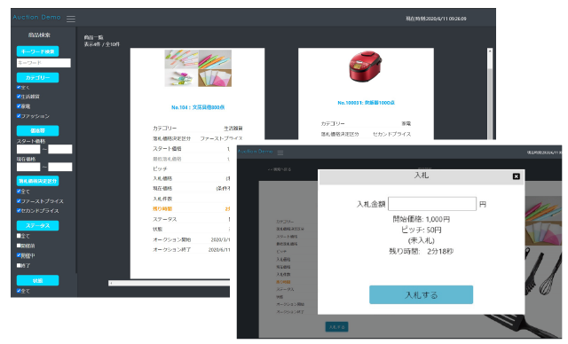Image resolution: width=568 pixels, height=344 pixels.
Task: Uncheck the 生活雑貨 category checkbox
Action: pyautogui.click(x=19, y=97)
